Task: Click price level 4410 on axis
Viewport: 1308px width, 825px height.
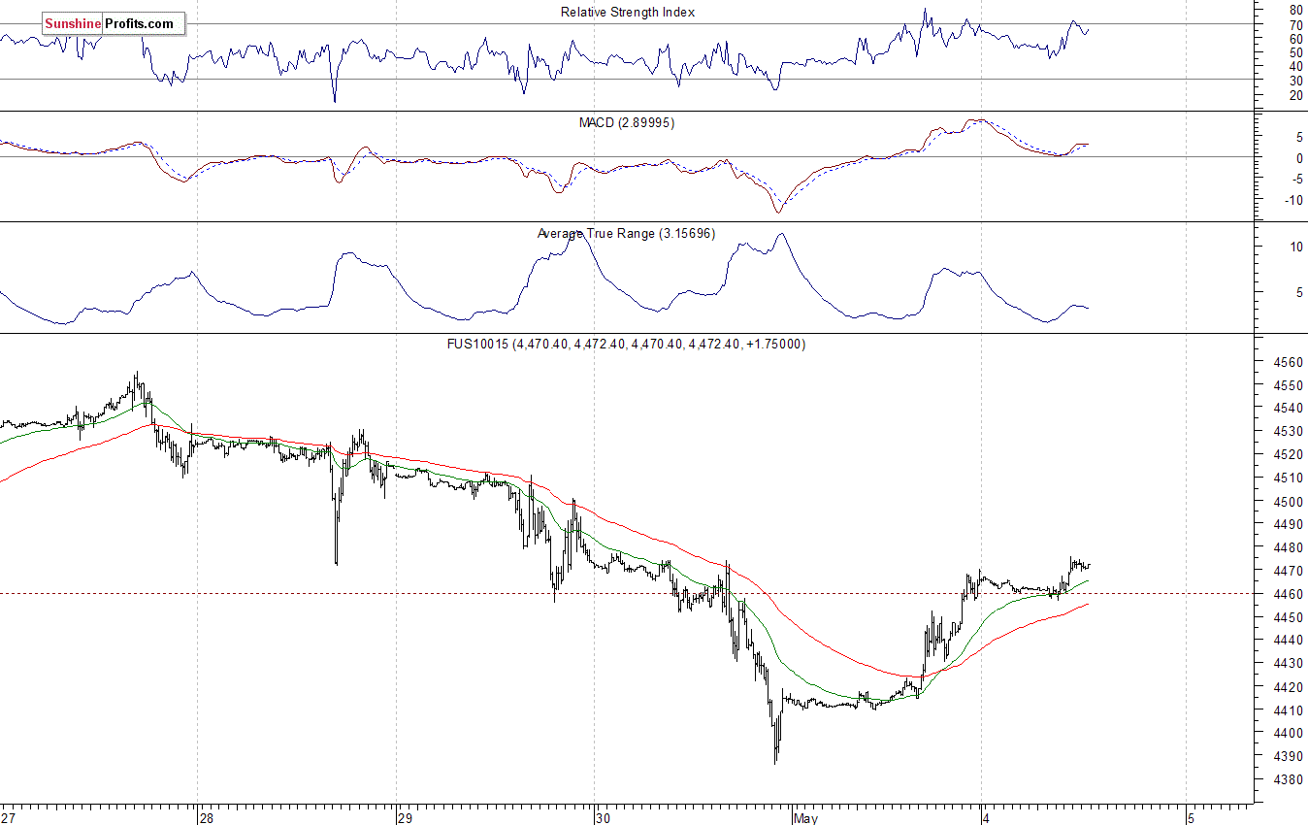Action: (1288, 710)
